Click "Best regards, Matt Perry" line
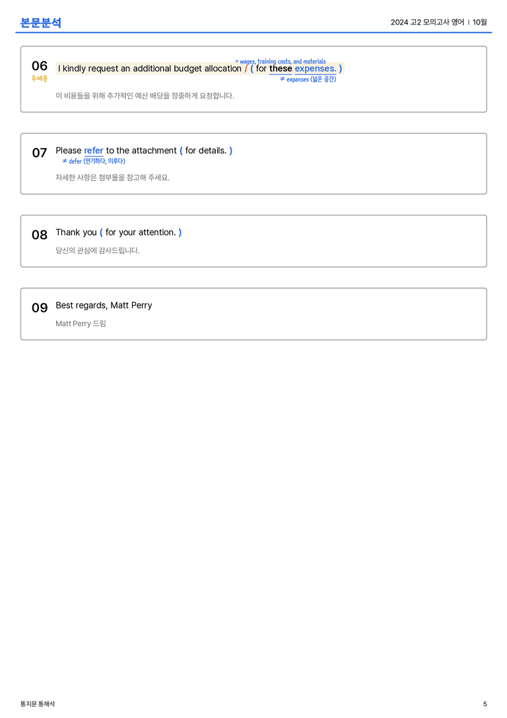Screen dimensions: 507x718 point(104,305)
